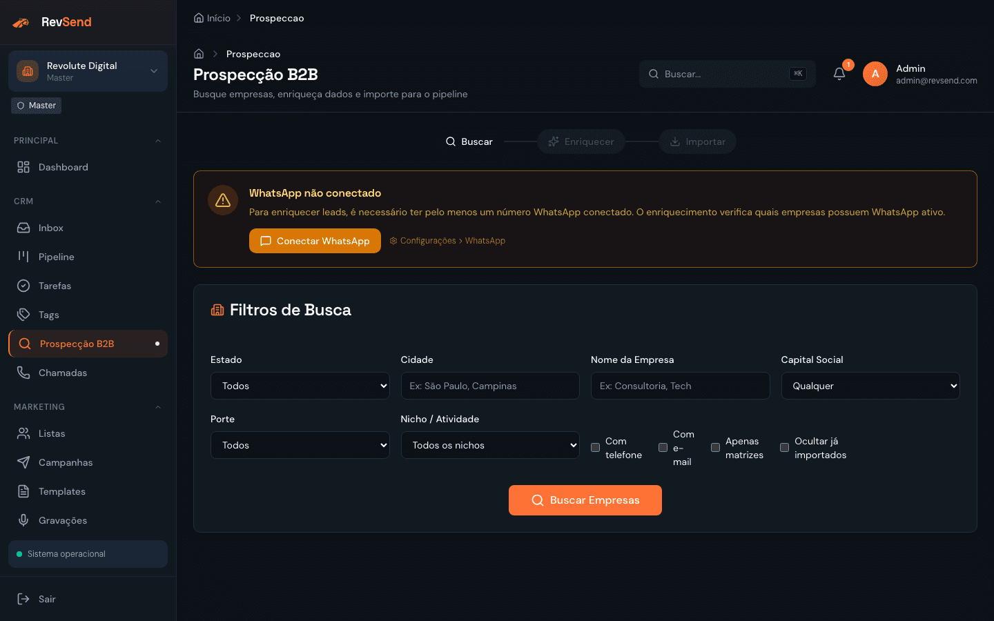Select the Pipeline icon in the sidebar
This screenshot has width=994, height=621.
pos(25,256)
